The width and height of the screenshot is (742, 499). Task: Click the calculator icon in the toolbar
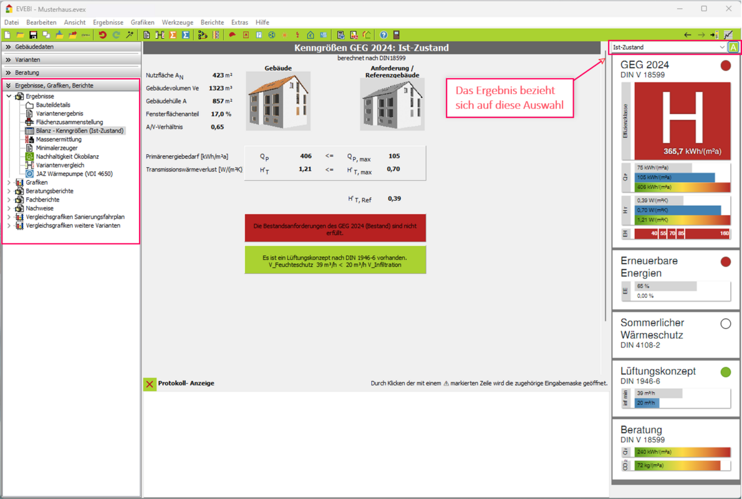coord(397,35)
